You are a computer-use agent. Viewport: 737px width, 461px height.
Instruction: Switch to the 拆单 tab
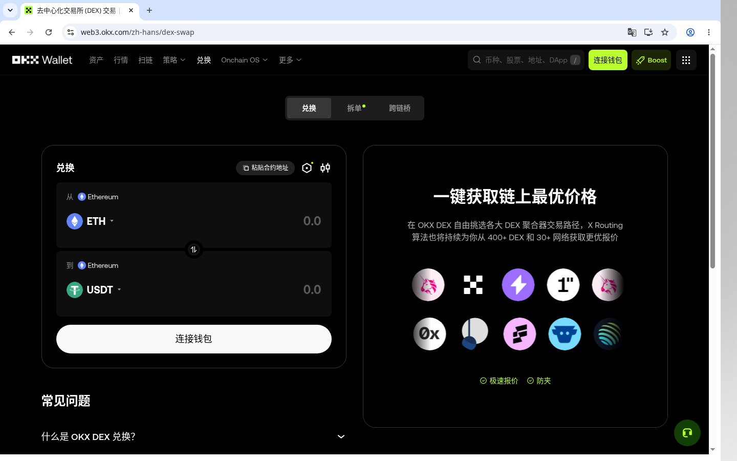[355, 108]
